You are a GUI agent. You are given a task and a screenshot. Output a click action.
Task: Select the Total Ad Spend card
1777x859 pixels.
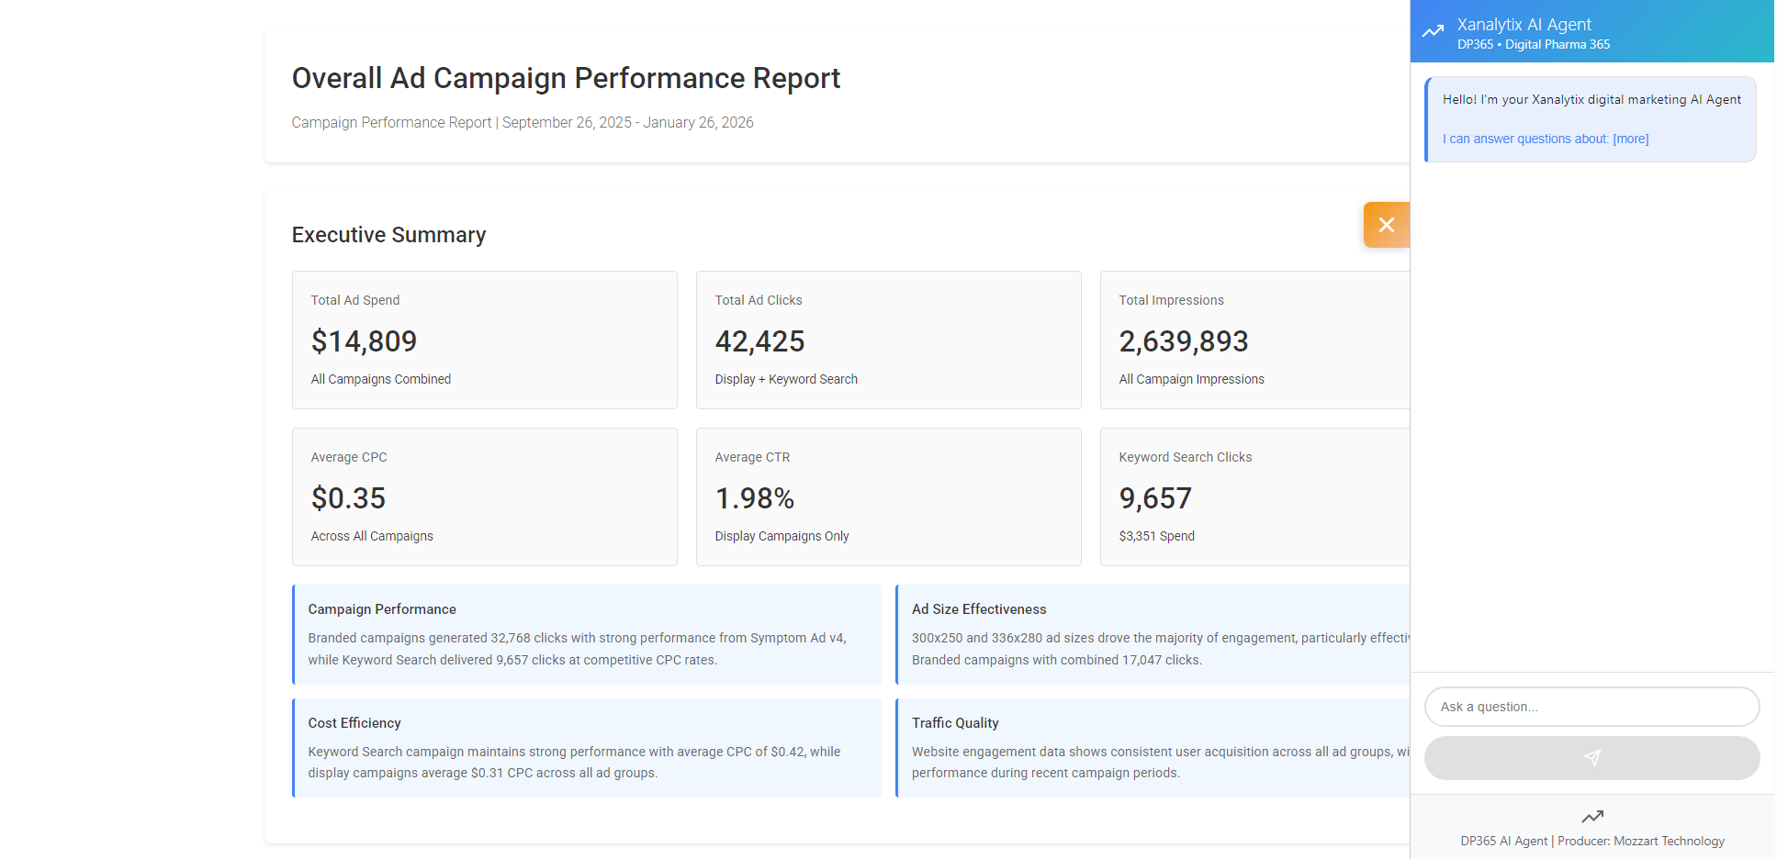[x=484, y=340]
